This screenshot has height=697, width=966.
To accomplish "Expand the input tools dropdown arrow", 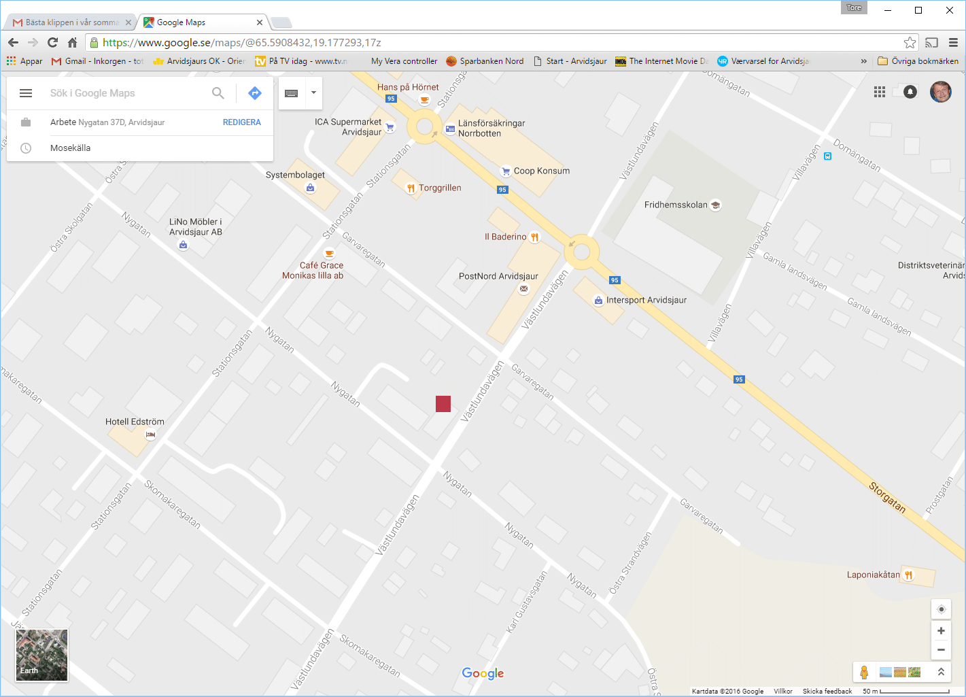I will pyautogui.click(x=313, y=92).
